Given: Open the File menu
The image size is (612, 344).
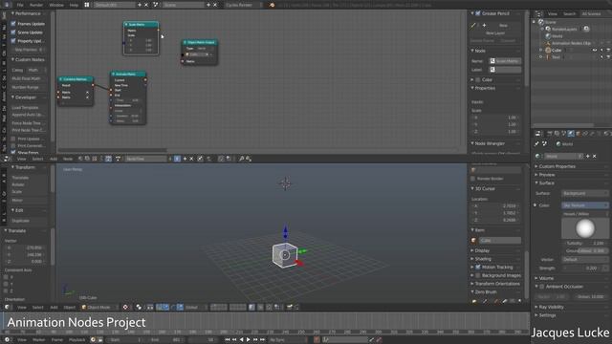Looking at the screenshot, I should 20,5.
